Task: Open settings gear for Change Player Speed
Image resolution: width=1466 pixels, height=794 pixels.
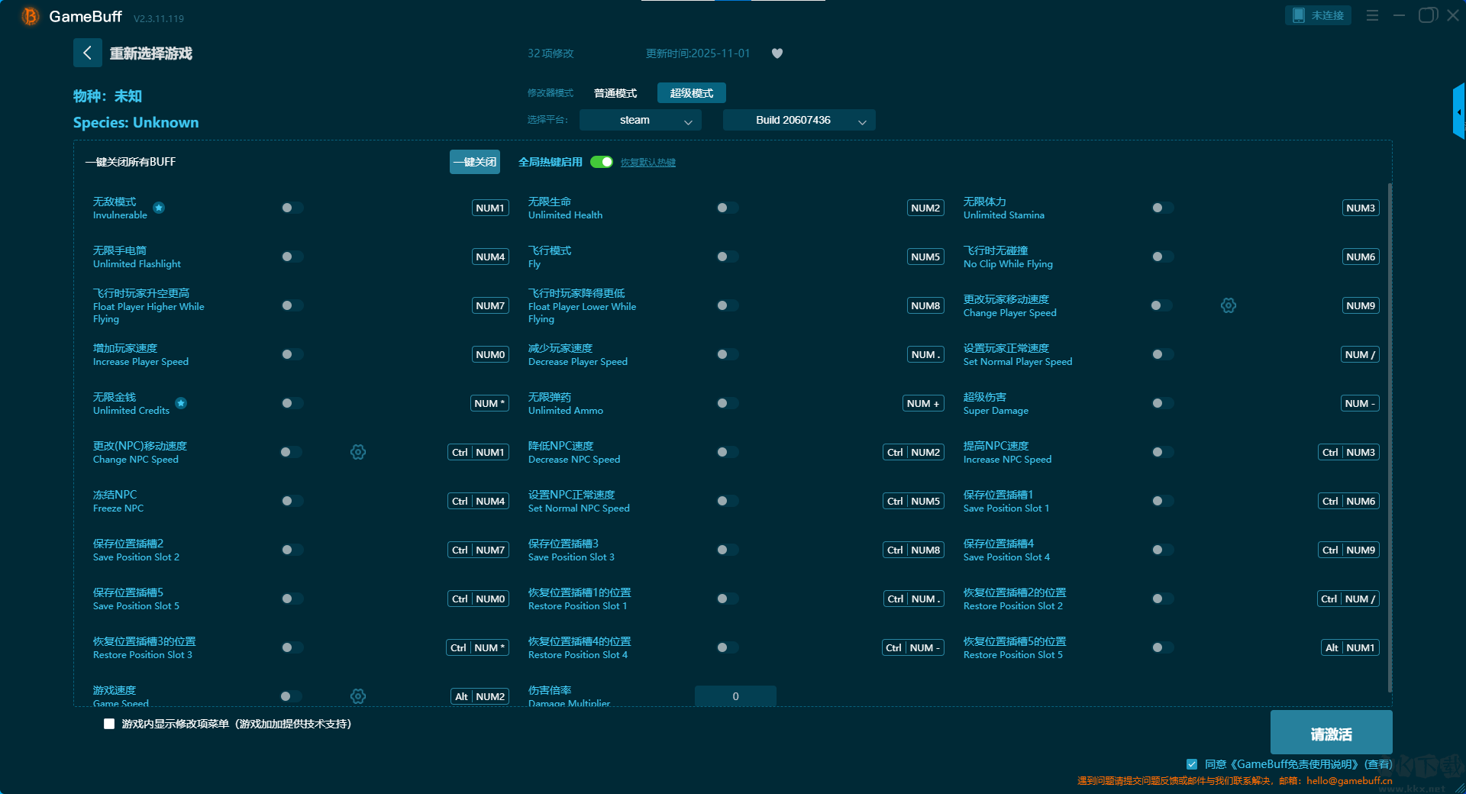Action: [x=1228, y=305]
